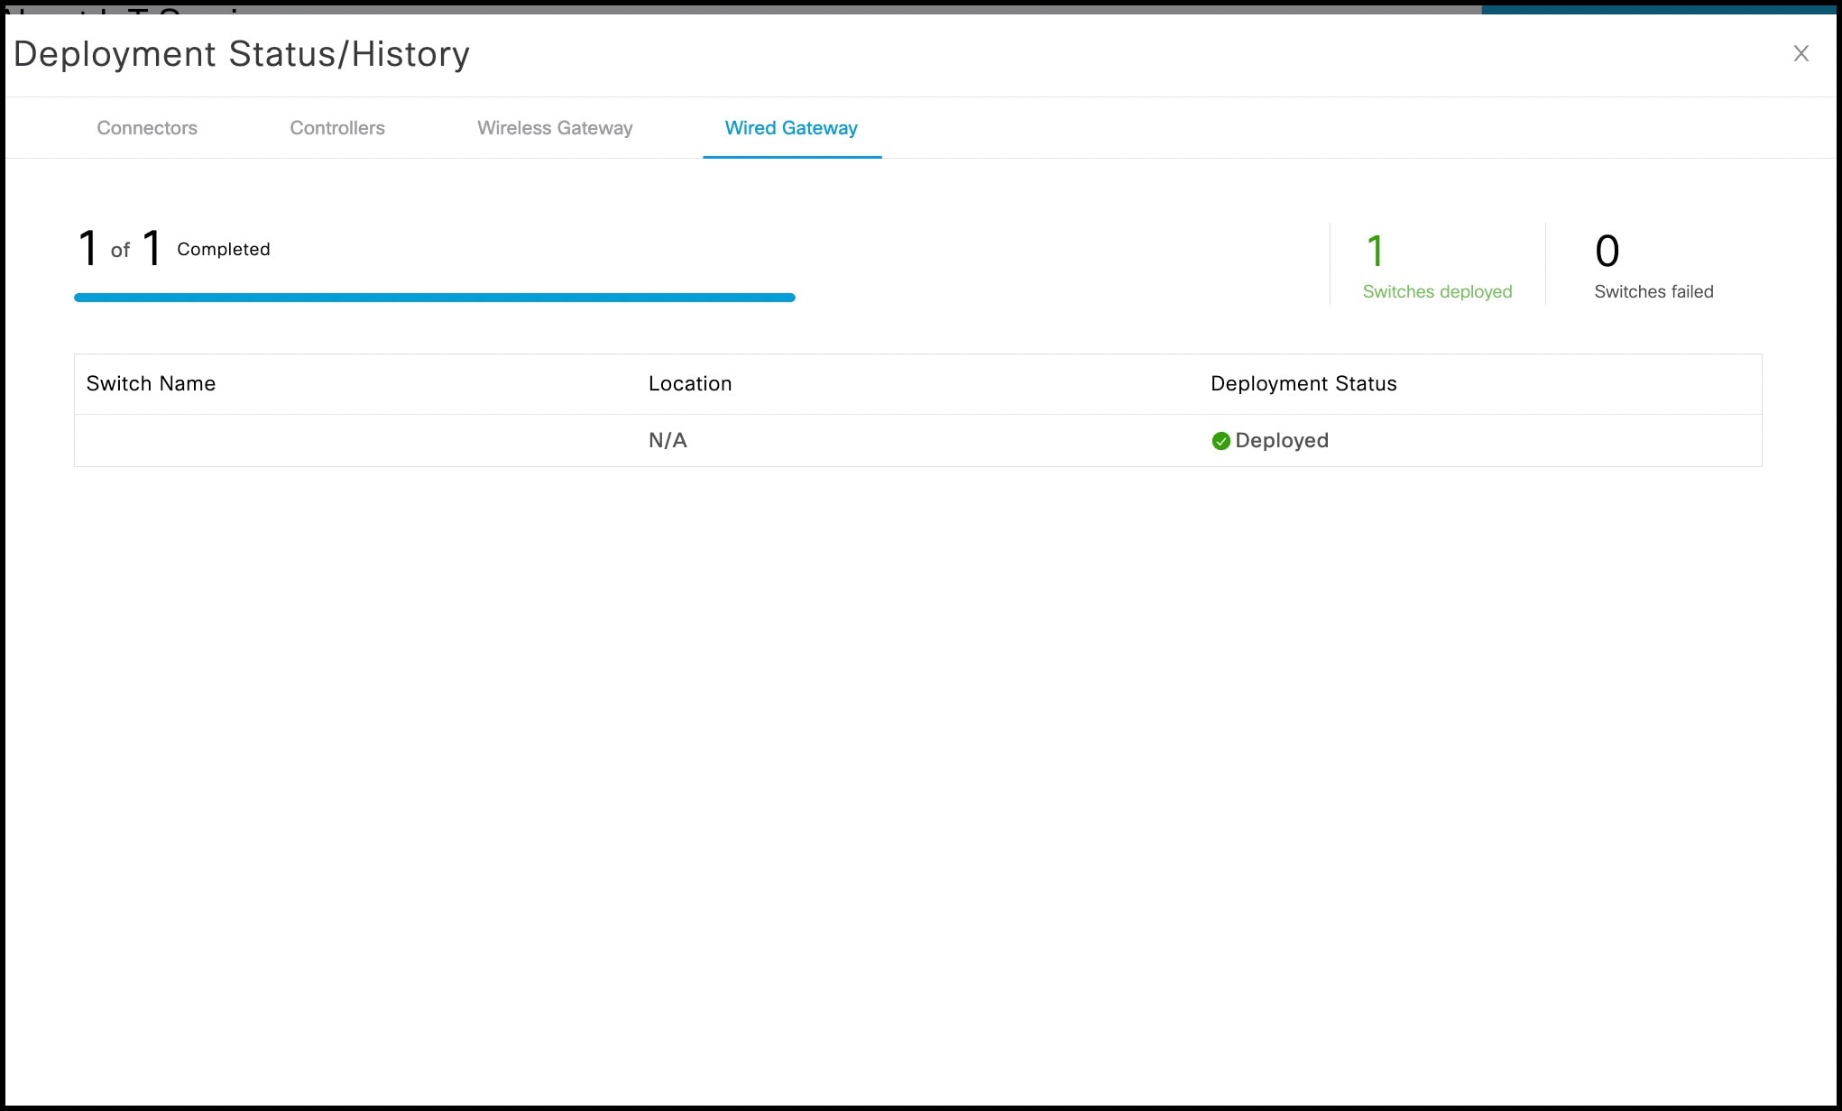Switch to the Connectors tab
Viewport: 1842px width, 1111px height.
click(146, 128)
